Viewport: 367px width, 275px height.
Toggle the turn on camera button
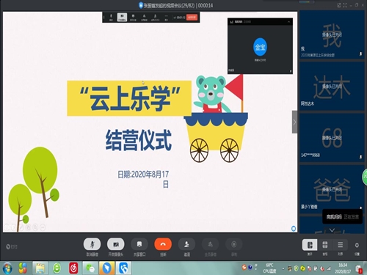coord(116,244)
